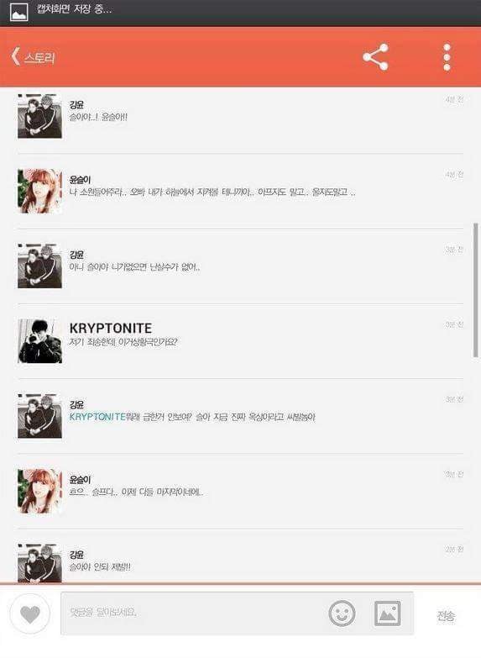Tap the KRYPTONITE username
This screenshot has height=658, width=481.
coord(110,329)
